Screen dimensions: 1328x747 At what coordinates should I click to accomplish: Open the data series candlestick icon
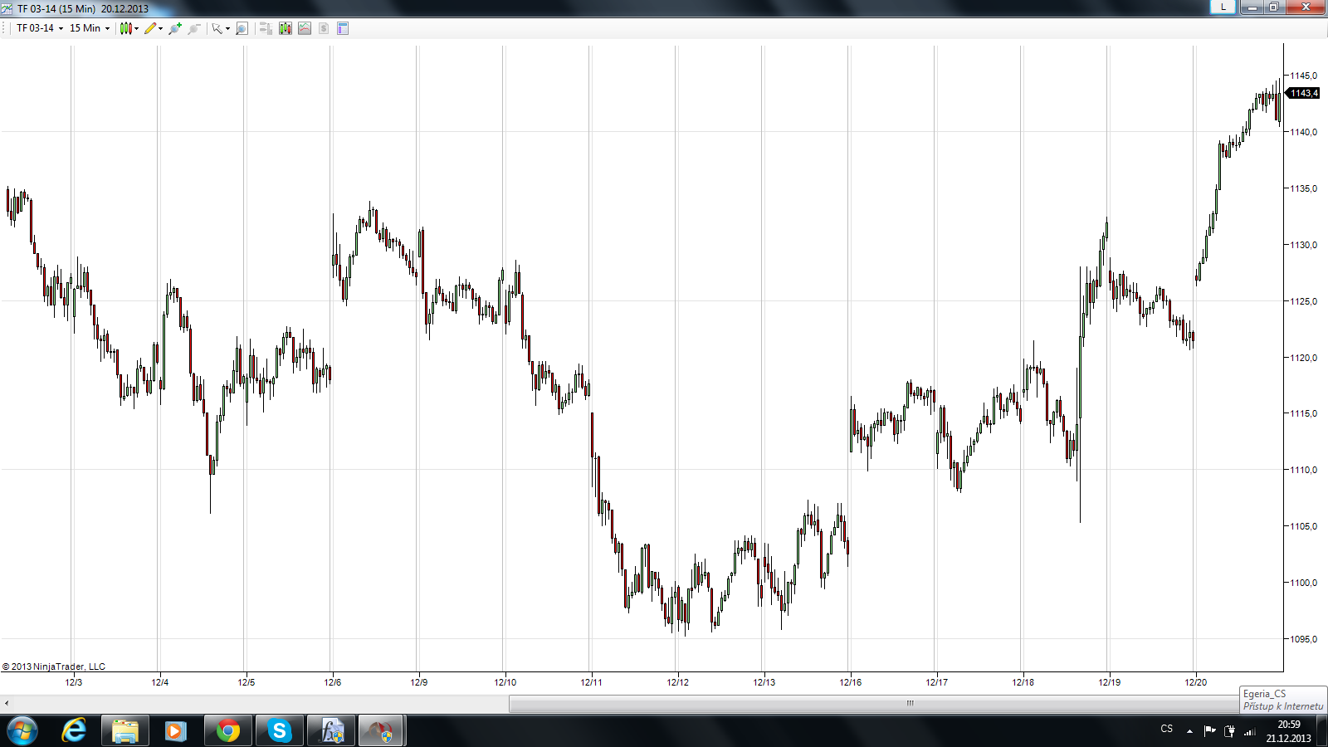tap(286, 28)
